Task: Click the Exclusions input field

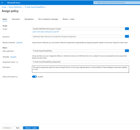Action: click(x=78, y=37)
